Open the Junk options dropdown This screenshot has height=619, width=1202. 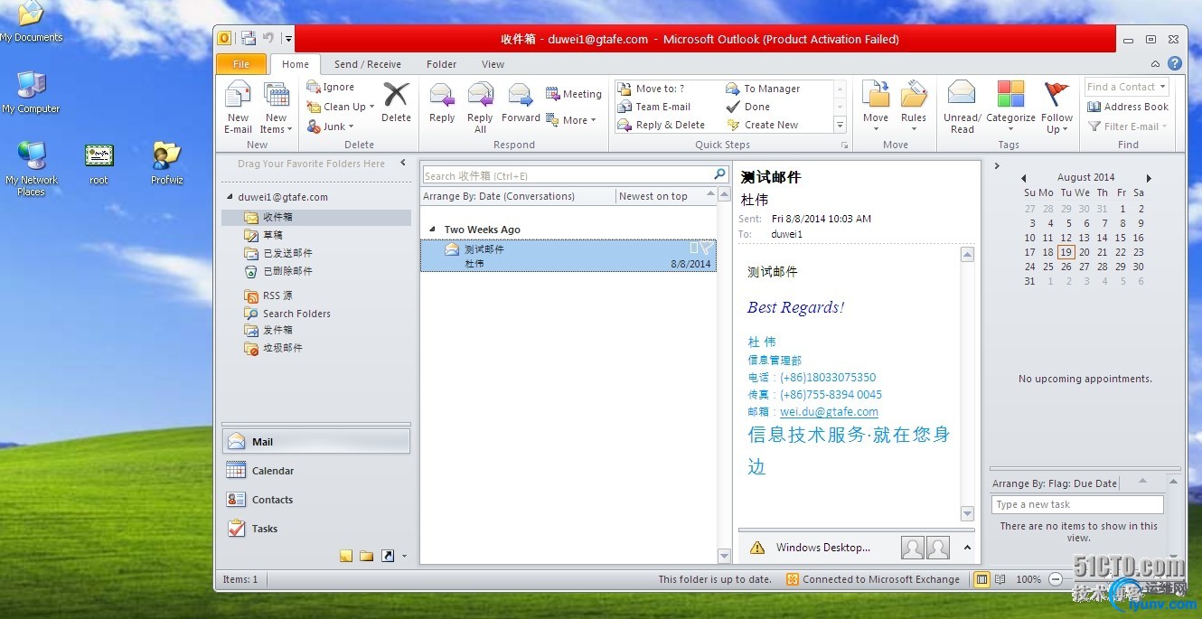click(331, 127)
